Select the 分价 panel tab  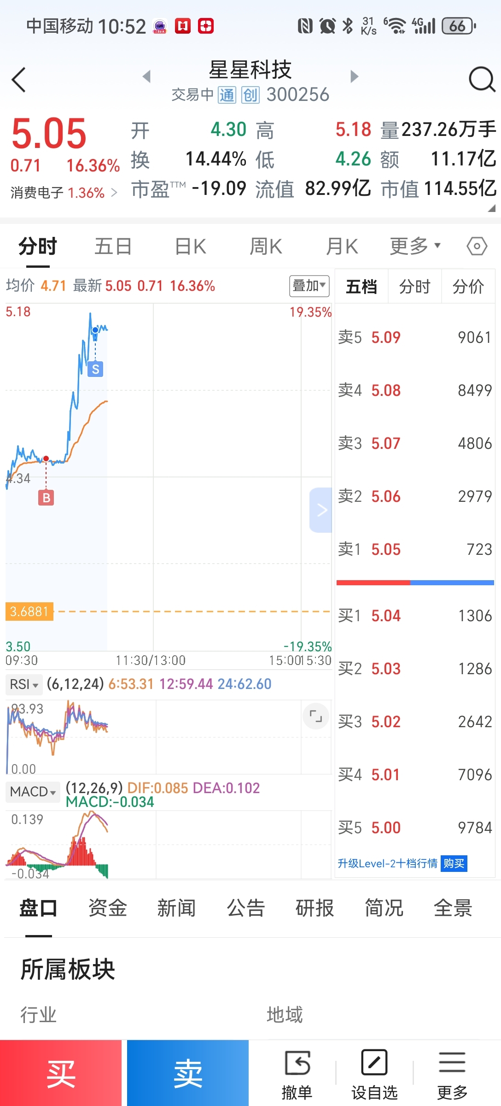(468, 287)
